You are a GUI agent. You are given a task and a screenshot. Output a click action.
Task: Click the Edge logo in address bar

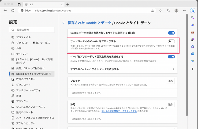pos(22,11)
